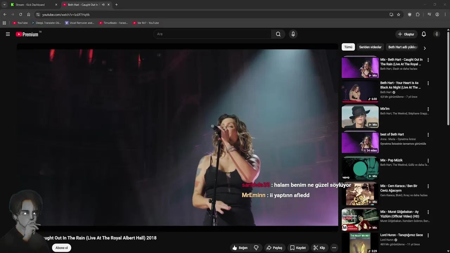This screenshot has height=253, width=450.
Task: Open video titled Beth Hart - Your Heart Is As Black
Action: 400,85
